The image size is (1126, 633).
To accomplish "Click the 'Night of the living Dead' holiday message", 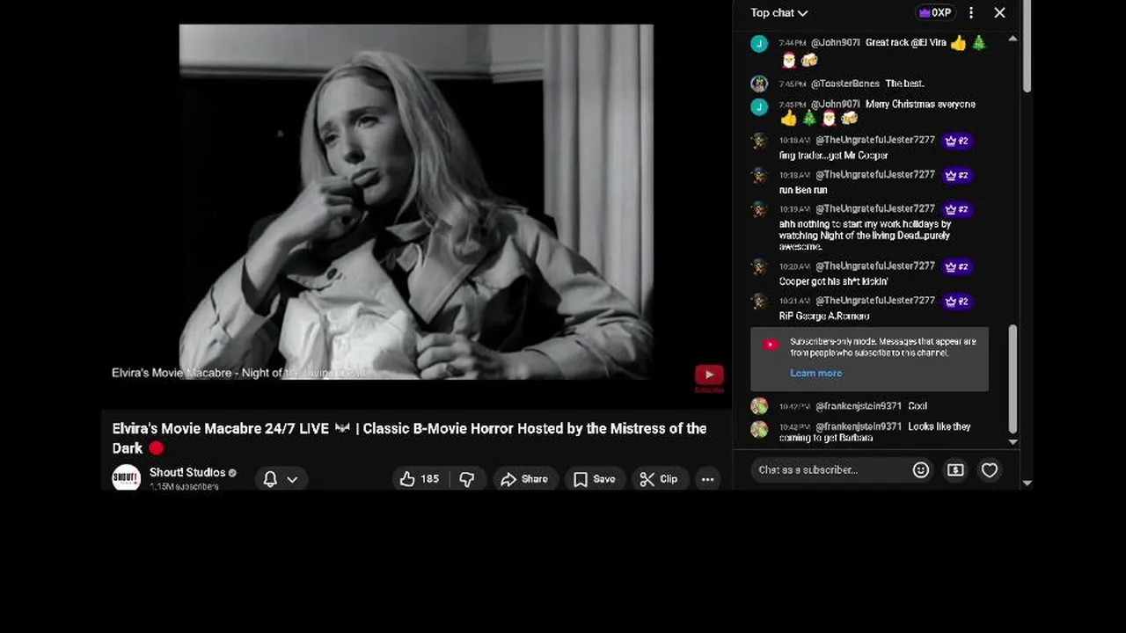I will coord(865,236).
